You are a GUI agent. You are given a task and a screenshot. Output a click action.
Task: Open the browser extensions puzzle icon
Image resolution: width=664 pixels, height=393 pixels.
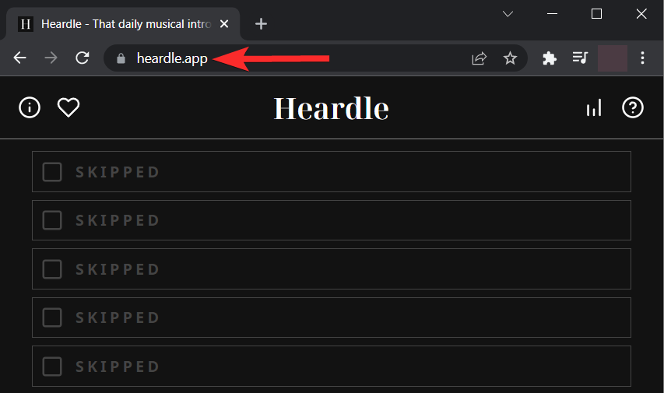pos(550,58)
